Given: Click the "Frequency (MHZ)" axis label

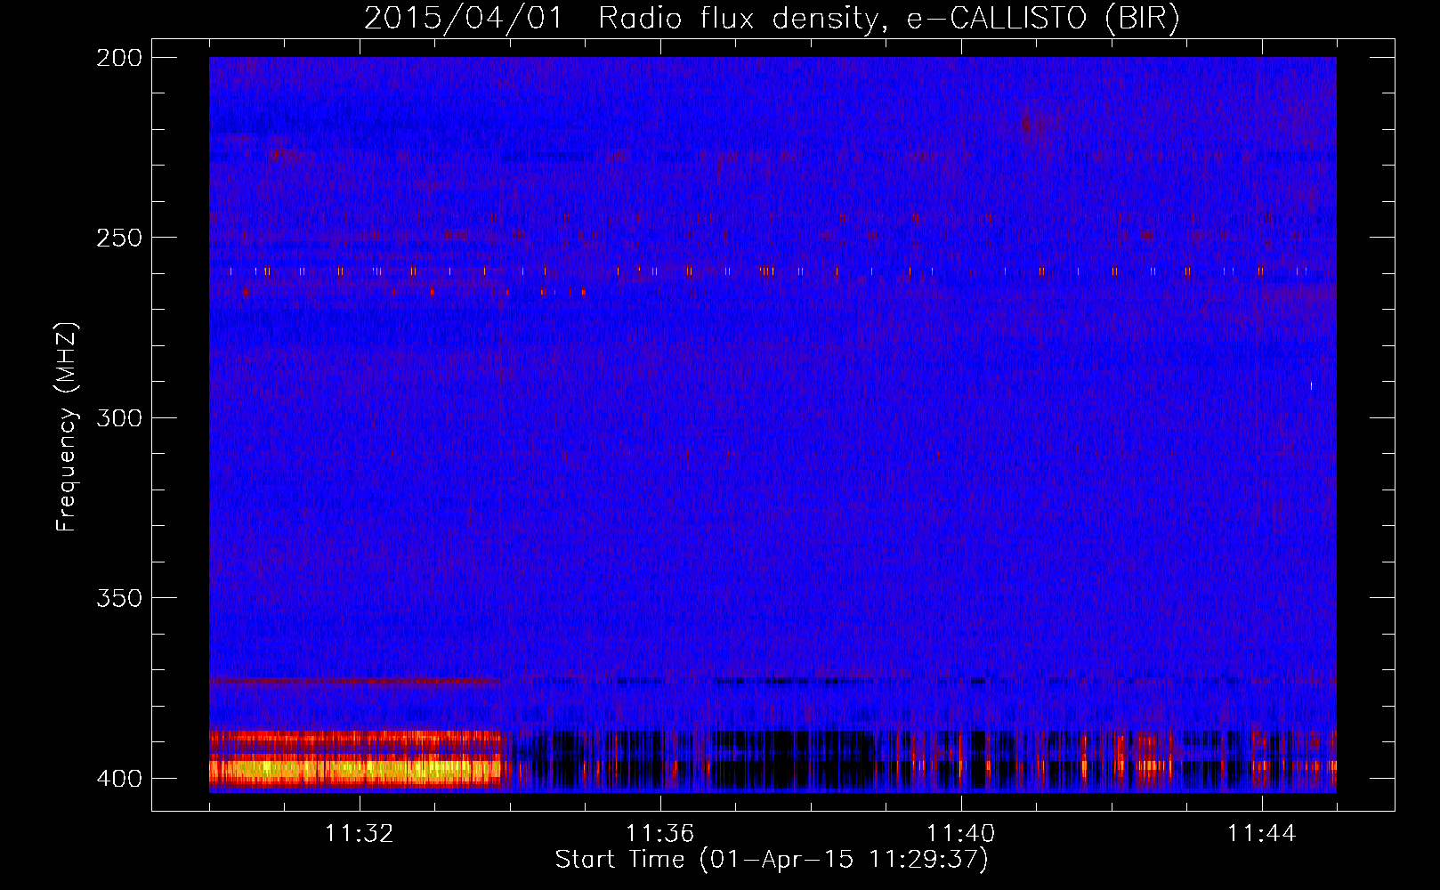Looking at the screenshot, I should tap(67, 426).
